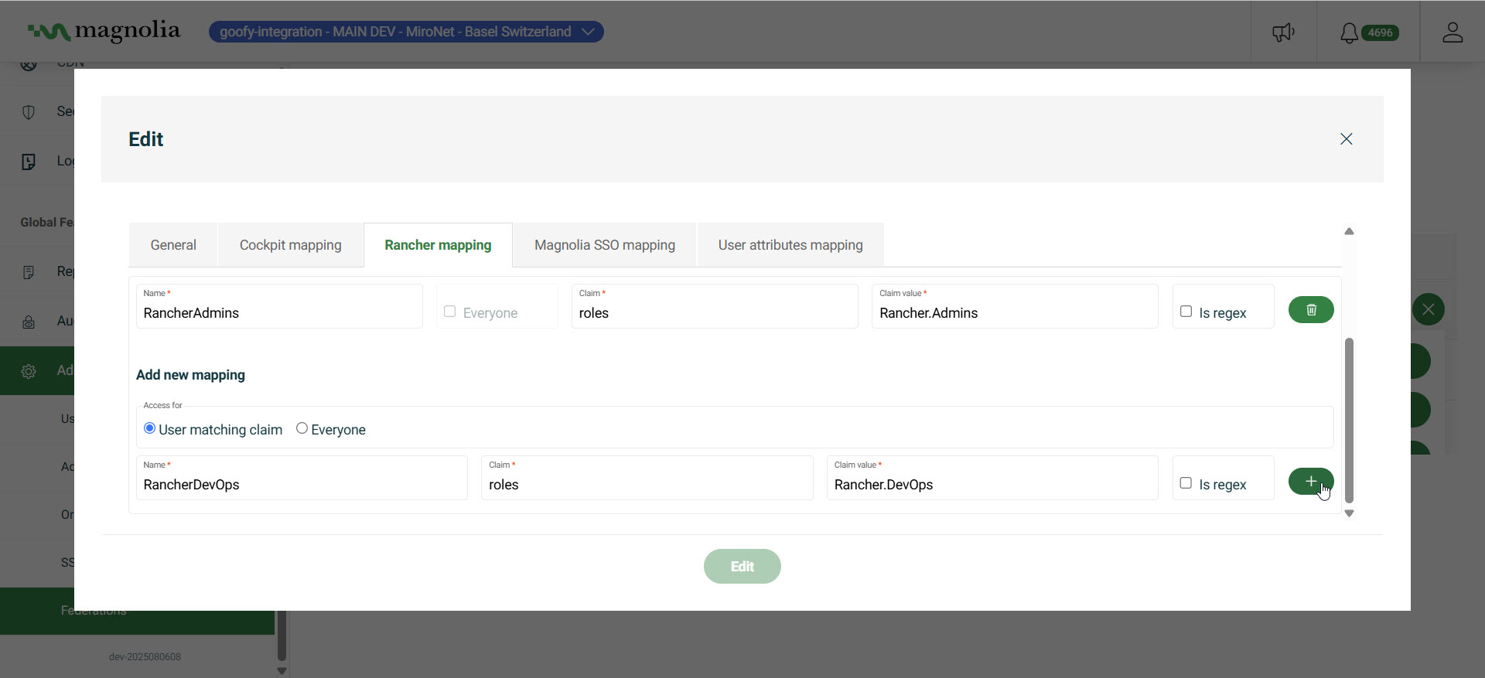Select the Everyone radio option

[x=302, y=428]
